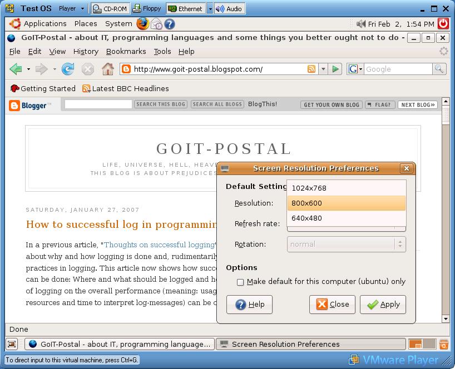The image size is (455, 369).
Task: Open the Ethernet options dropdown arrow
Action: click(210, 9)
